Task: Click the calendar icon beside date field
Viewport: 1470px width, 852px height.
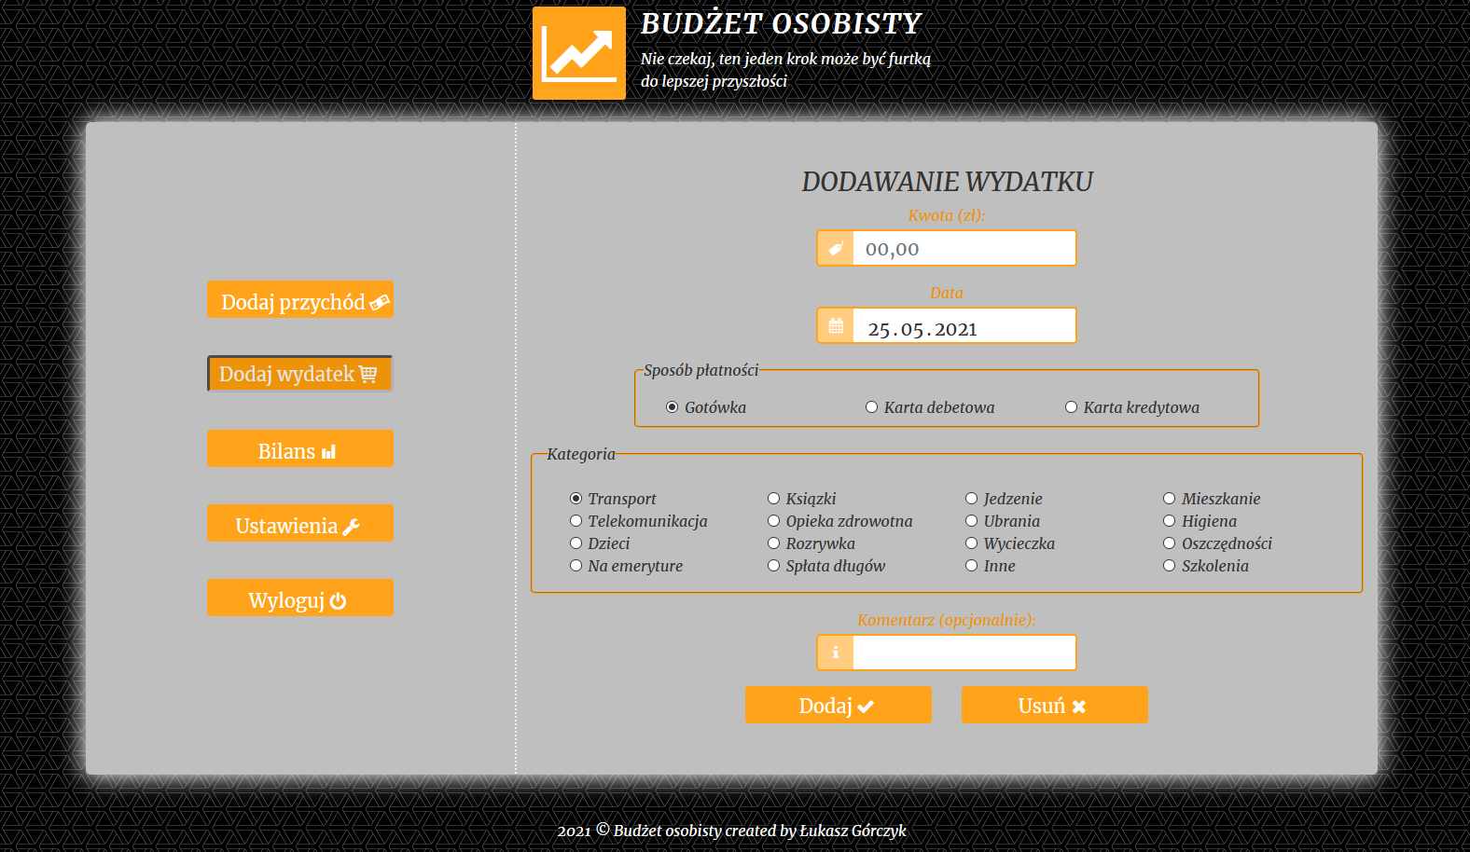Action: point(836,326)
